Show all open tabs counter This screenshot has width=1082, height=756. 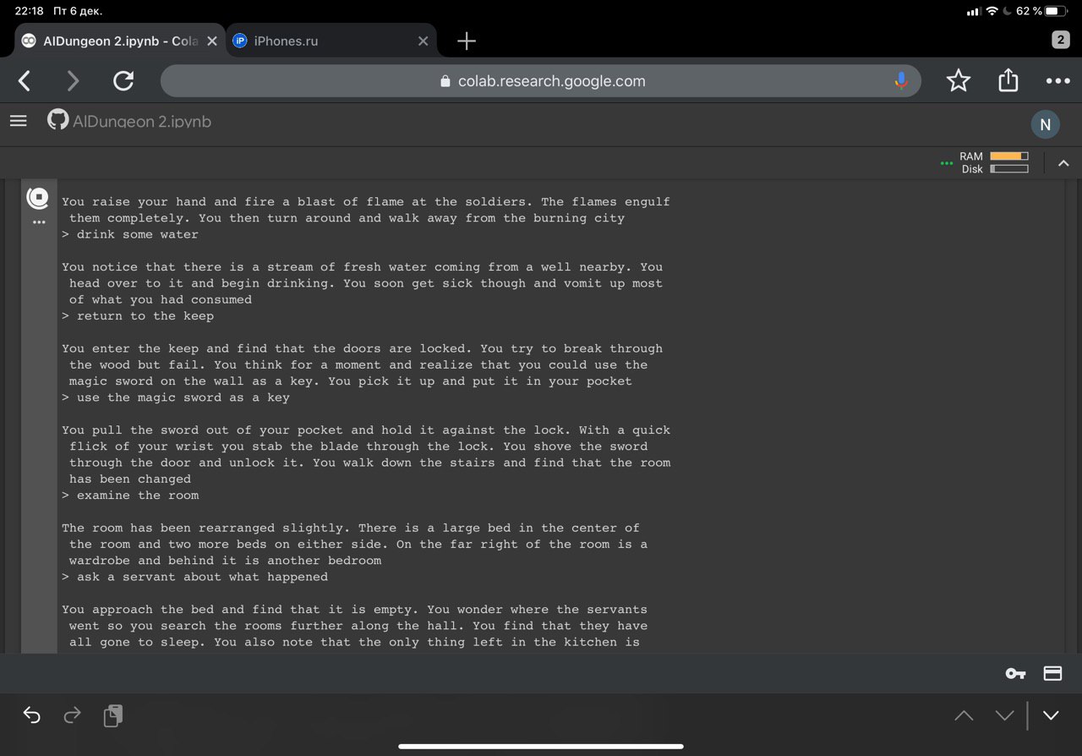(x=1061, y=40)
